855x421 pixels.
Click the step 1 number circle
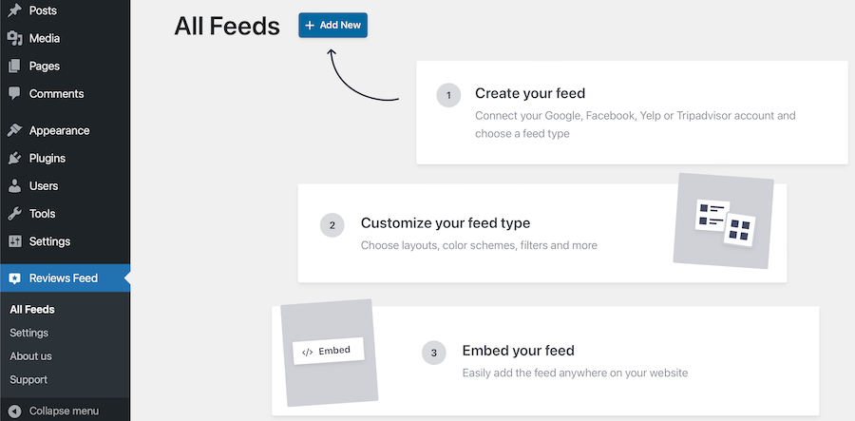[x=448, y=95]
